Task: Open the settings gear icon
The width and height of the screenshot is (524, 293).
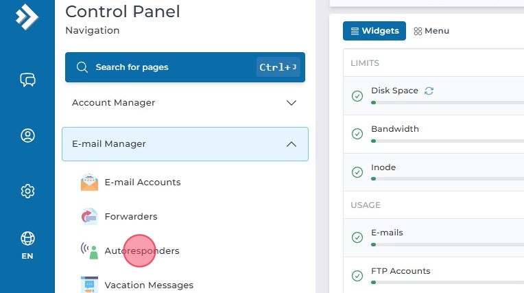Action: 27,191
